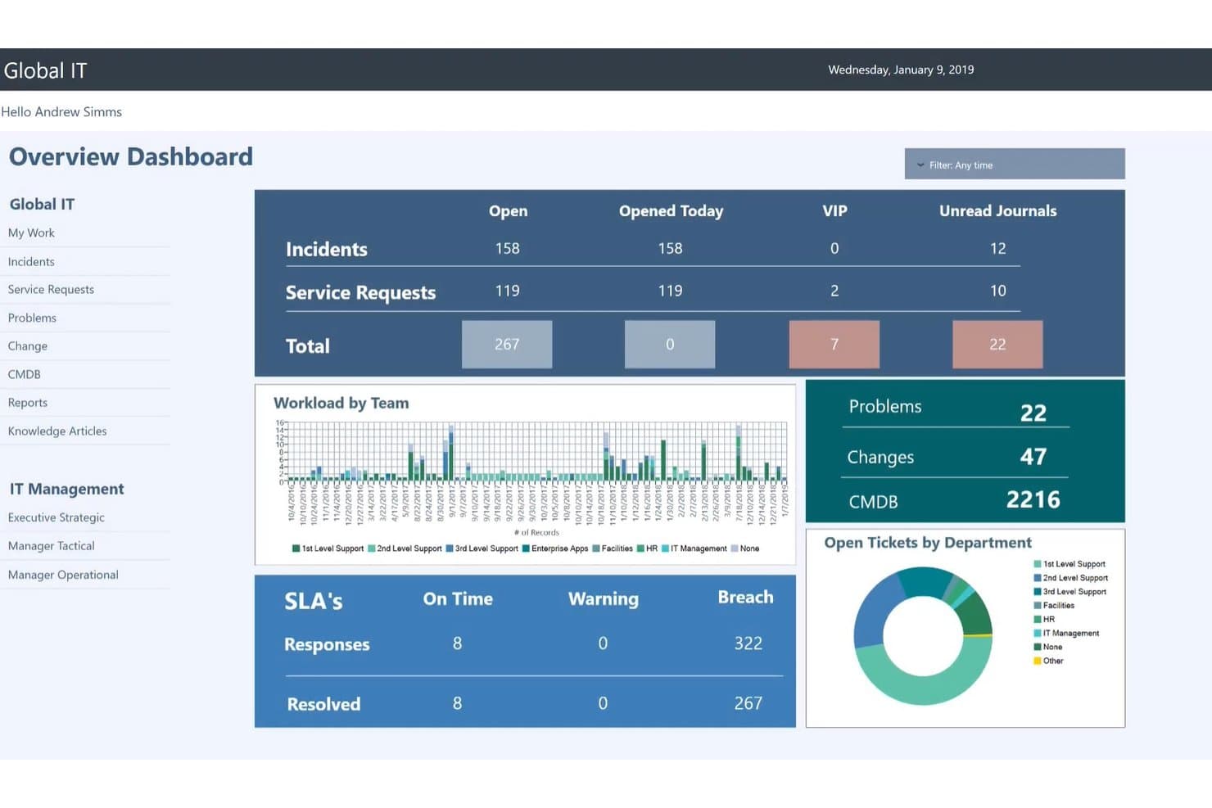Click Service Requests Unread Journals value 10
This screenshot has height=808, width=1212.
tap(997, 291)
